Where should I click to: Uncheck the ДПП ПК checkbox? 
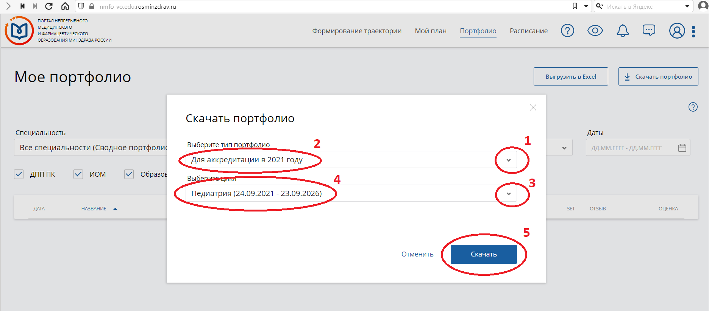19,174
